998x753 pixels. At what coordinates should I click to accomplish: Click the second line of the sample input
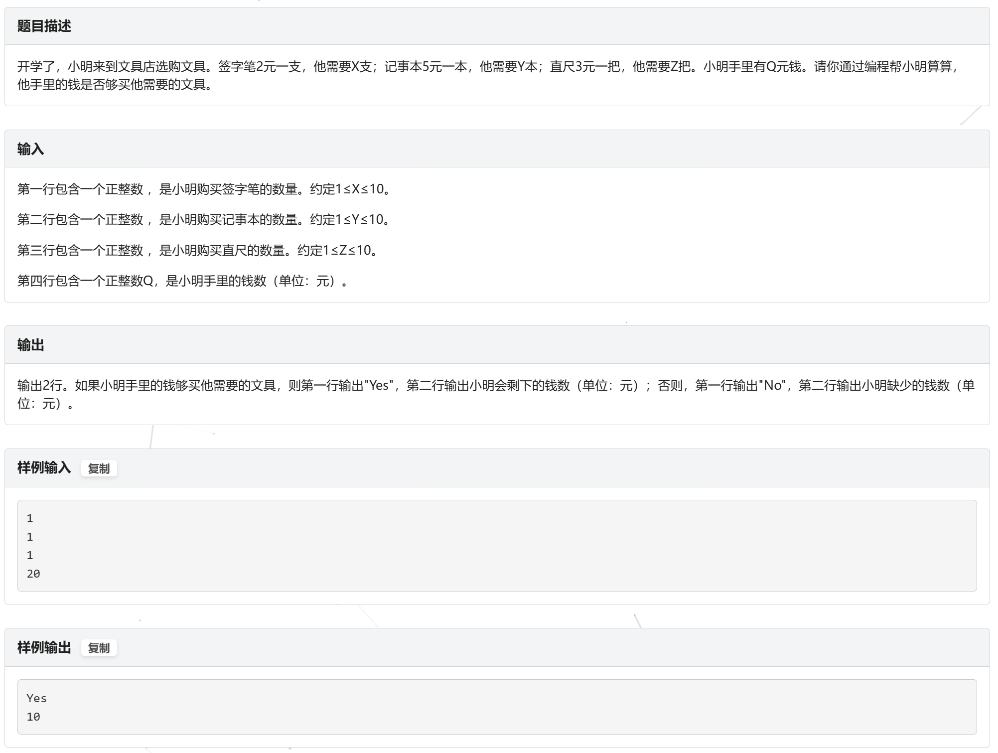(x=30, y=537)
